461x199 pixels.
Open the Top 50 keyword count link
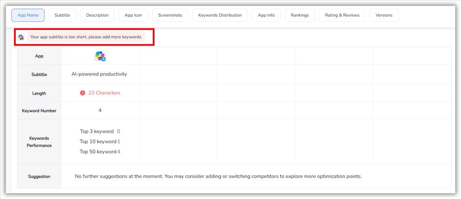pyautogui.click(x=119, y=152)
